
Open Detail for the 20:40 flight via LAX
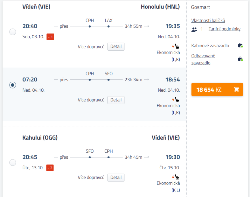coord(116,47)
